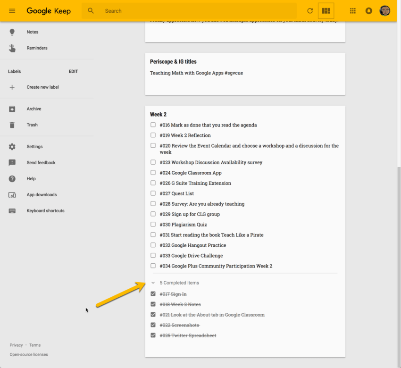401x368 pixels.
Task: Open the Archive section
Action: tap(34, 109)
